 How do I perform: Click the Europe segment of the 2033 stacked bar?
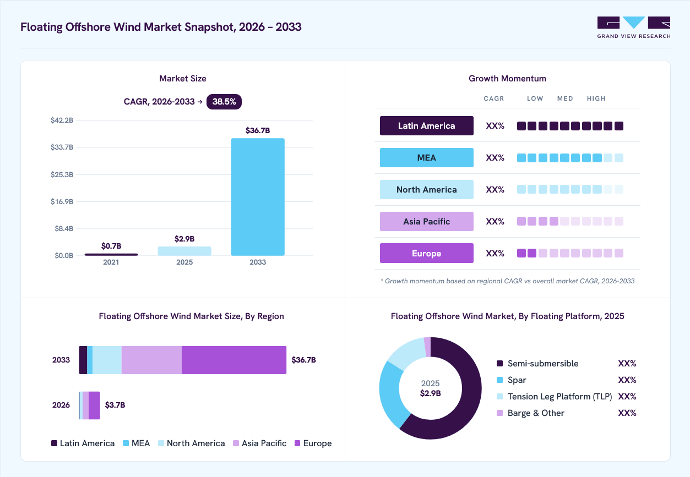(x=234, y=360)
